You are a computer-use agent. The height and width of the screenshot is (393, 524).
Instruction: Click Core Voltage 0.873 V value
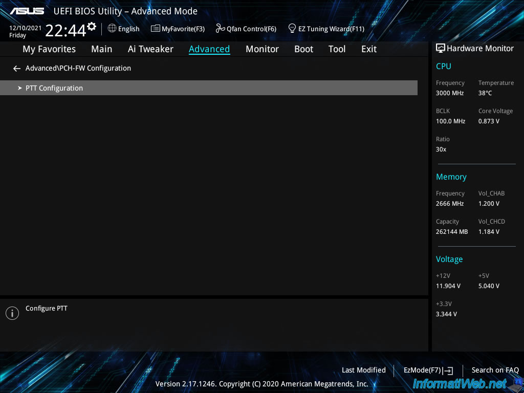(489, 121)
